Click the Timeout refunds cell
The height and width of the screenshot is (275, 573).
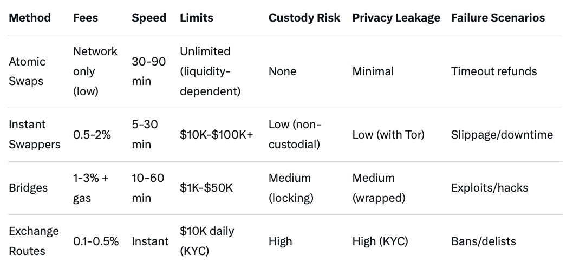click(494, 71)
